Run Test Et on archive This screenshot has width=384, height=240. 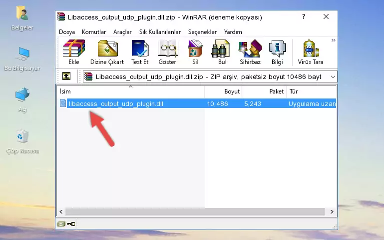140,52
